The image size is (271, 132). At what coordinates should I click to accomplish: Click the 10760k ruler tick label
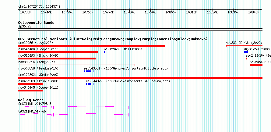pos(88,12)
